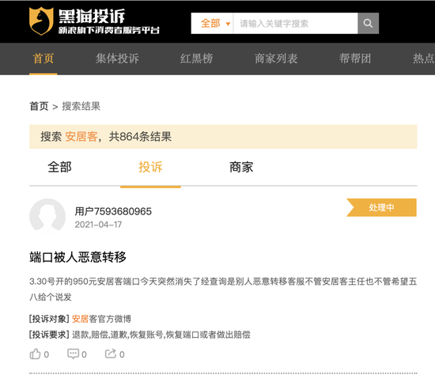Click 首页 breadcrumb link
The height and width of the screenshot is (386, 435).
[x=39, y=106]
